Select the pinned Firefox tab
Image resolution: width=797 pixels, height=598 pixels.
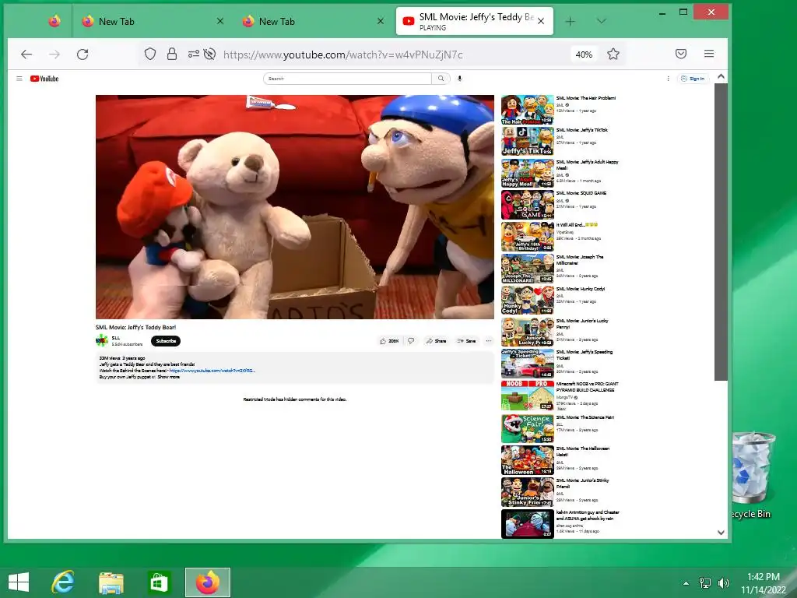coord(54,21)
